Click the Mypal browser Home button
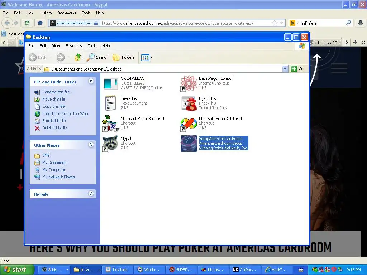The image size is (367, 275). point(40,23)
